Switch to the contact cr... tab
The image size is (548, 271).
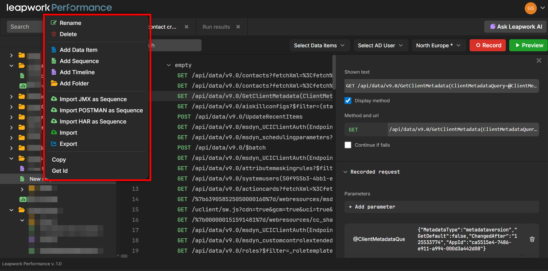[162, 27]
